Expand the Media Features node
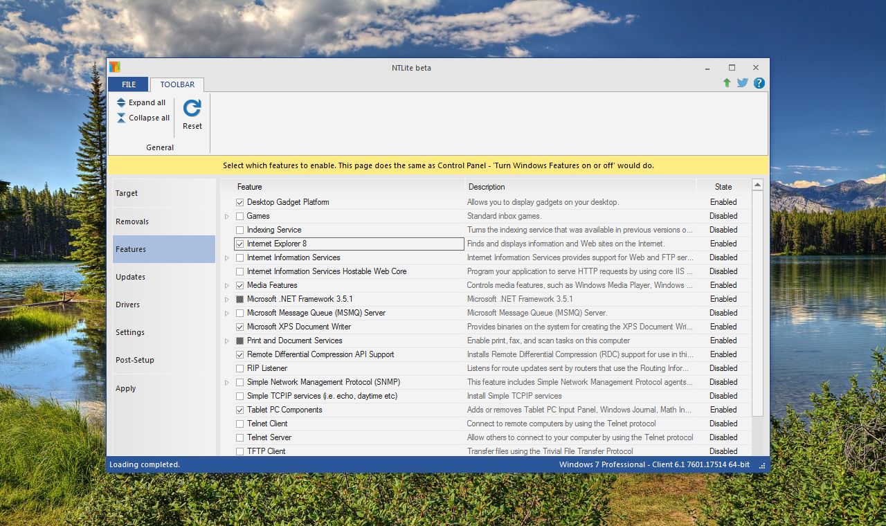 point(226,285)
